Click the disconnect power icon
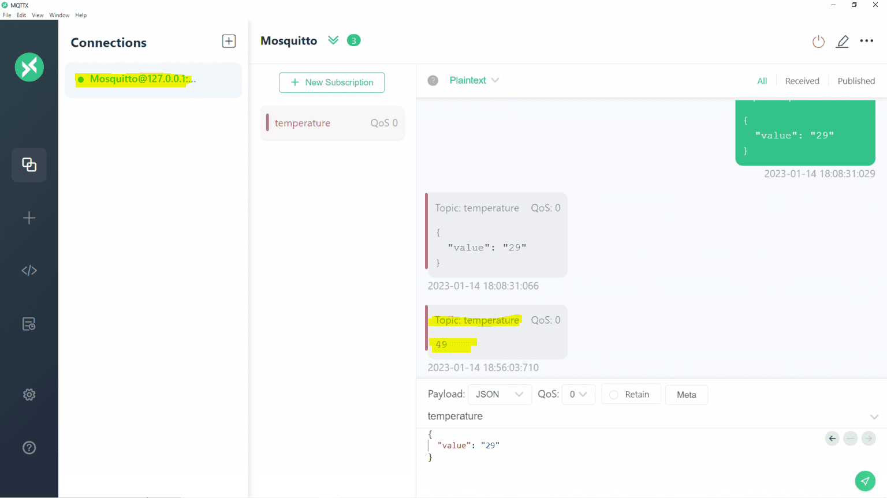This screenshot has height=498, width=887. point(818,42)
